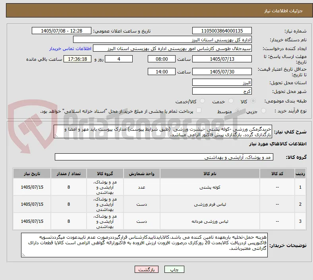This screenshot has width=313, height=280.
Task: Click the goods group field
Action: (x=164, y=157)
